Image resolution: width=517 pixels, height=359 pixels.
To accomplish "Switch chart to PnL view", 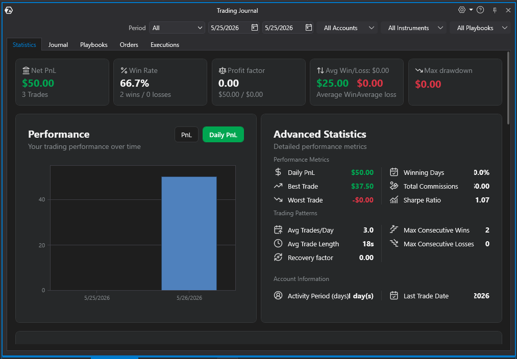I will [186, 135].
